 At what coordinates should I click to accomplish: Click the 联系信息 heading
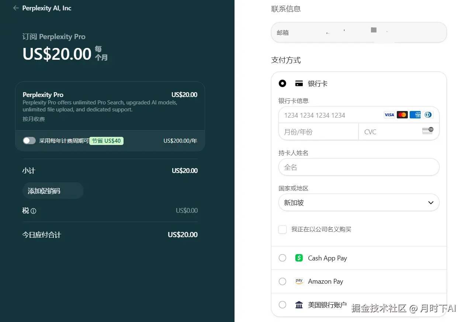(286, 9)
